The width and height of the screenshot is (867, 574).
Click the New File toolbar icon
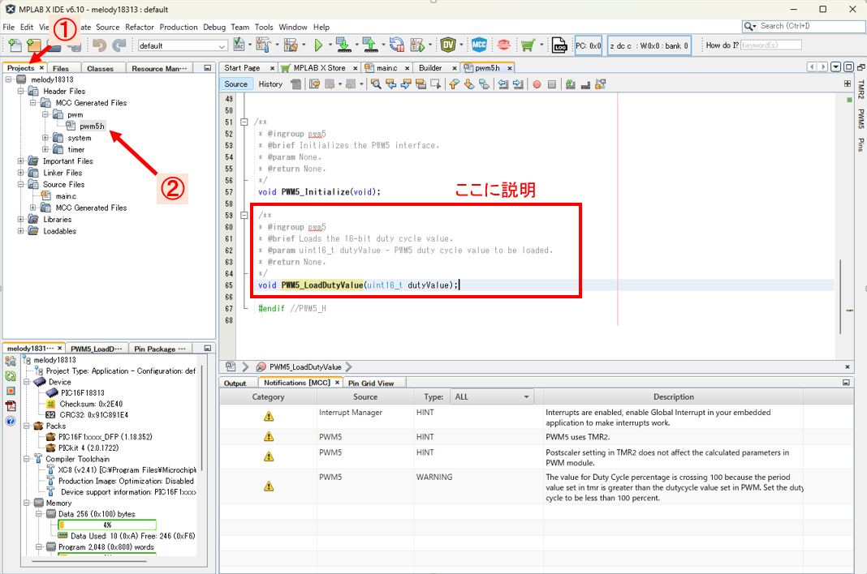[x=15, y=45]
